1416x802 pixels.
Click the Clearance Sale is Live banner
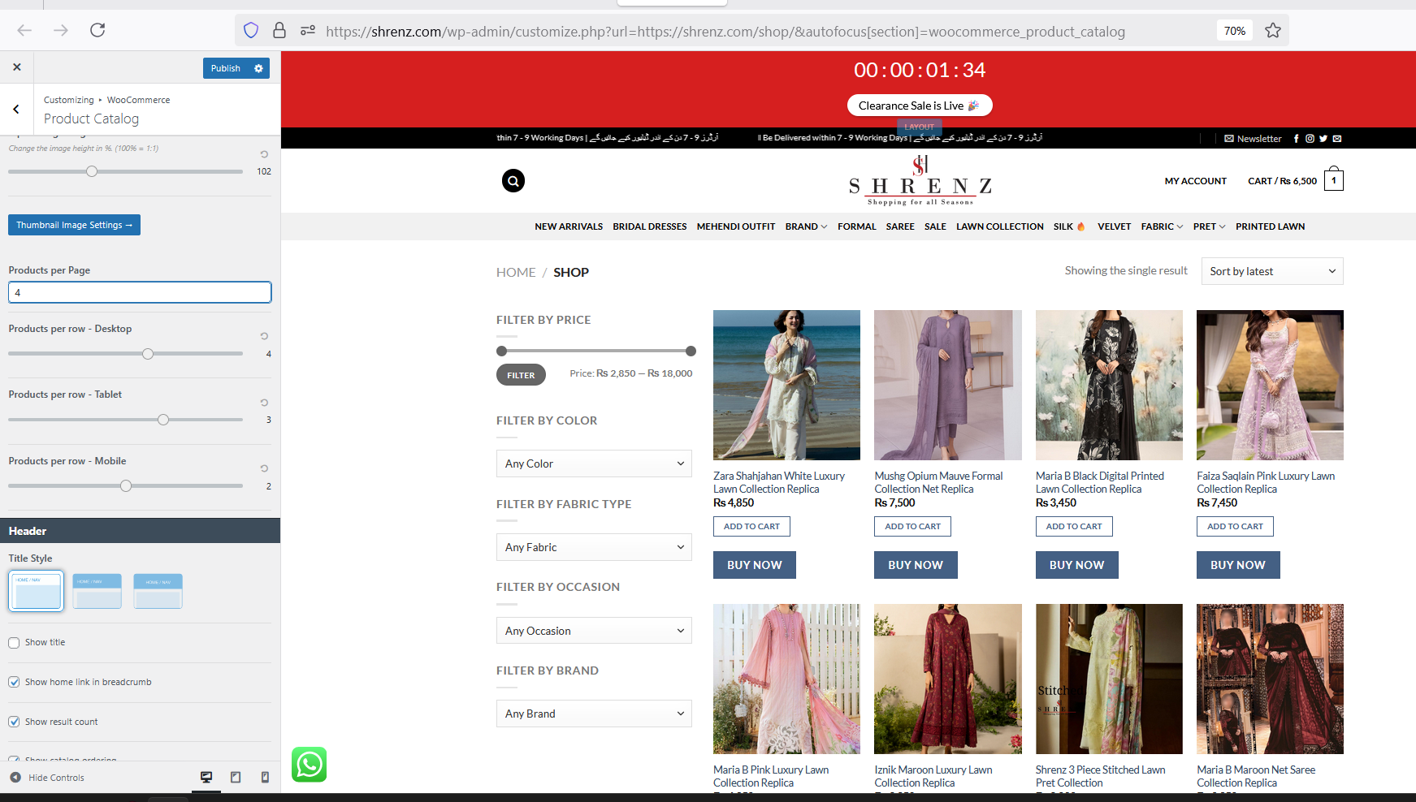[920, 106]
